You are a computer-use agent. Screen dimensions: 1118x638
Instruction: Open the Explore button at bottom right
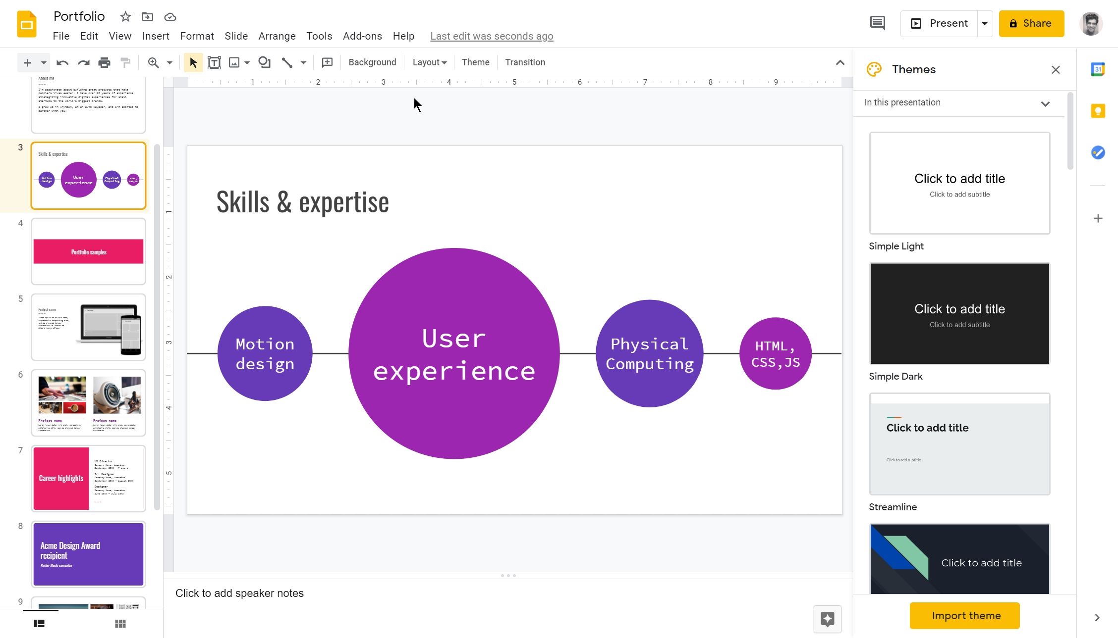(x=827, y=619)
